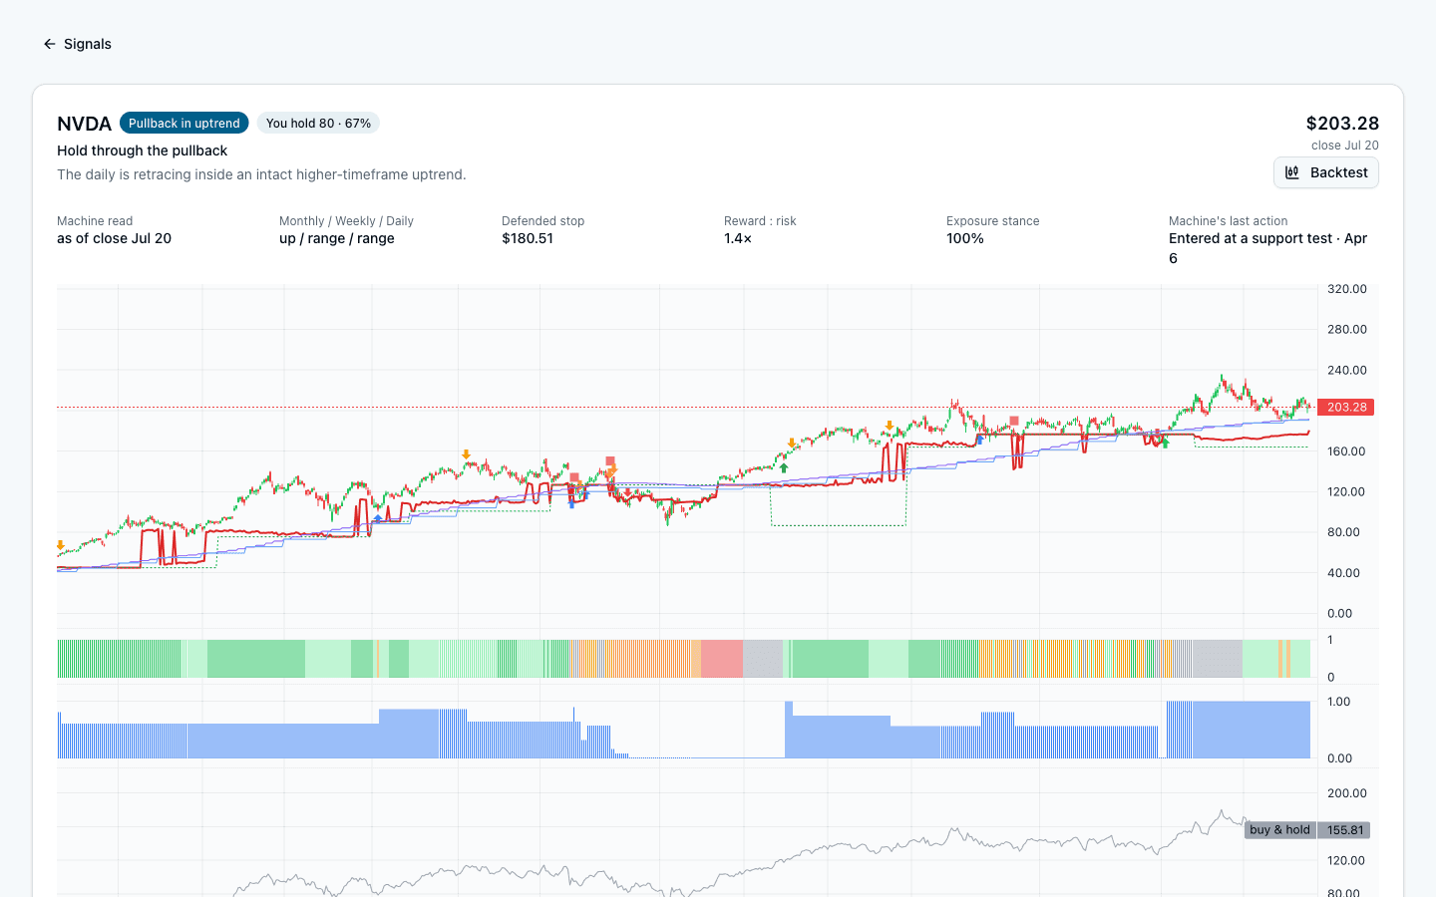Click the You hold 80 · 67% badge

point(318,124)
